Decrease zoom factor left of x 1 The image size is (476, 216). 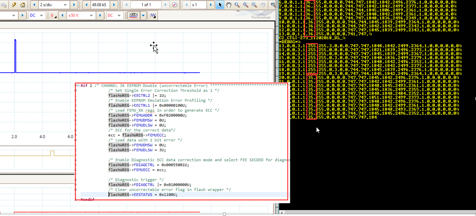[x=186, y=4]
